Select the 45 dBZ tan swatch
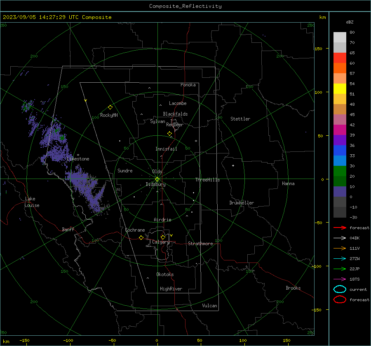371x346 pixels. click(x=340, y=109)
